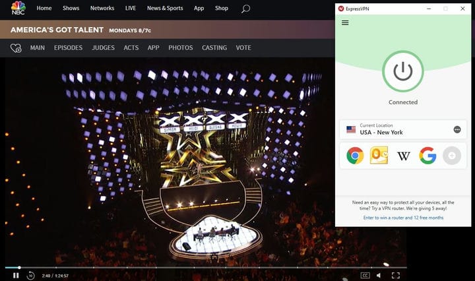Switch to the APP tab in show navigation
This screenshot has width=475, height=281.
[x=153, y=48]
